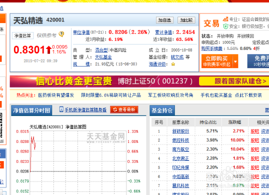The image size is (269, 195).
Task: Open stock link 南方航空
Action: (x=181, y=149)
